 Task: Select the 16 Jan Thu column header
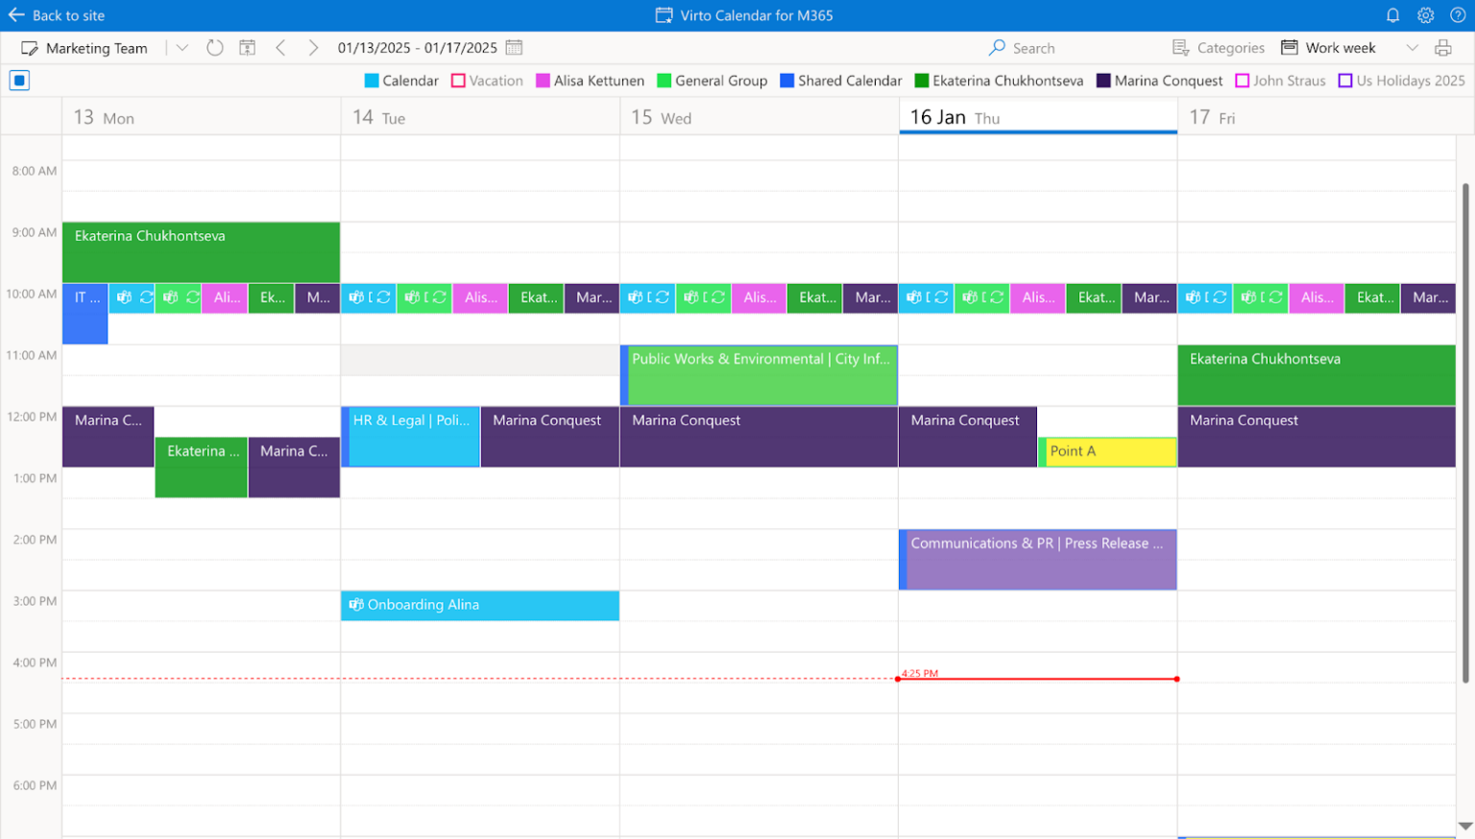(960, 117)
